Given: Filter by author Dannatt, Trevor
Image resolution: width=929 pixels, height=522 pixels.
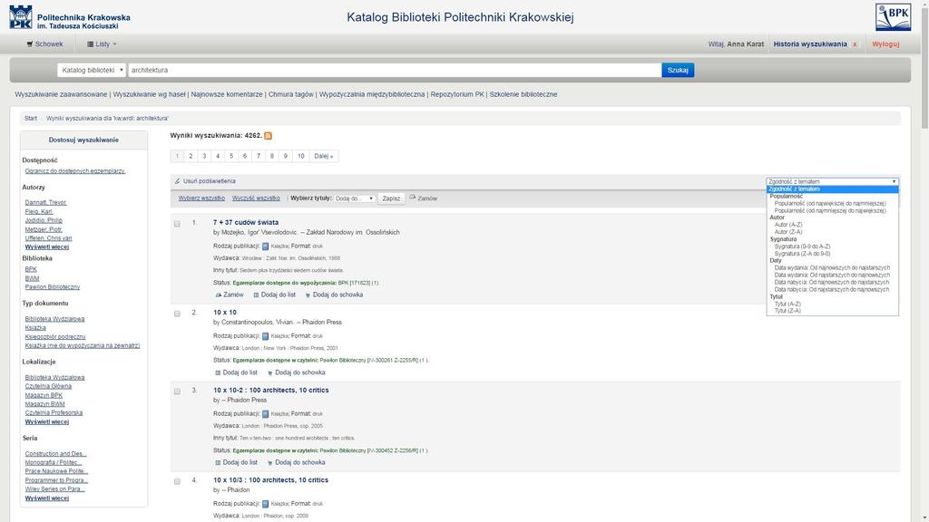Looking at the screenshot, I should tap(45, 202).
